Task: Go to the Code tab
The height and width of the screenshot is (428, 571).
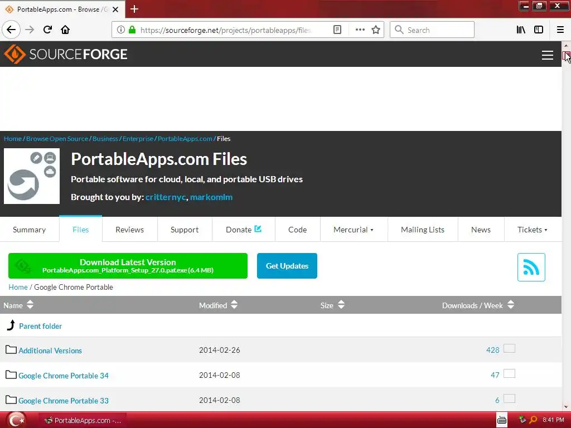Action: click(298, 230)
